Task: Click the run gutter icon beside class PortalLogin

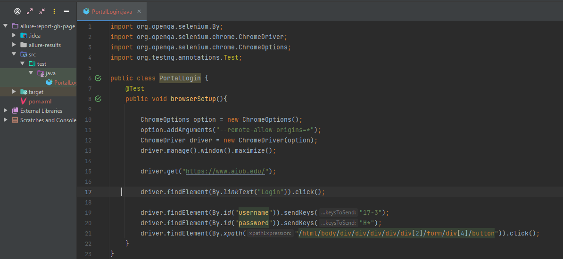Action: (x=98, y=78)
